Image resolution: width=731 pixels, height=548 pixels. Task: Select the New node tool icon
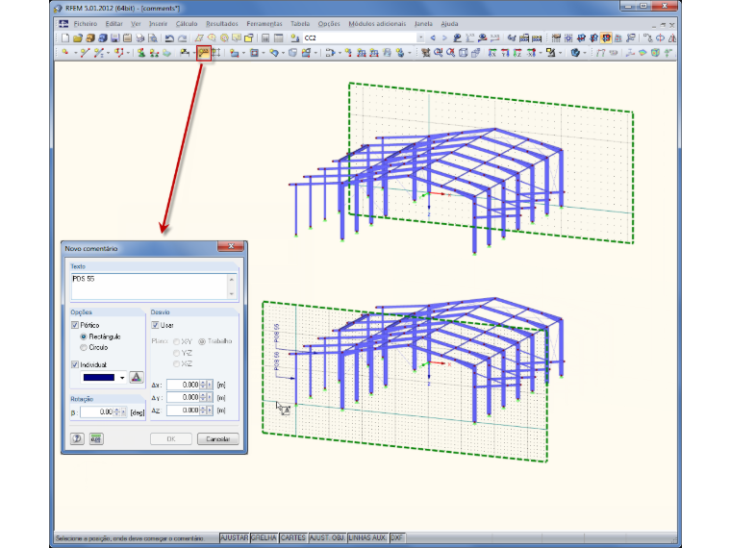(64, 53)
